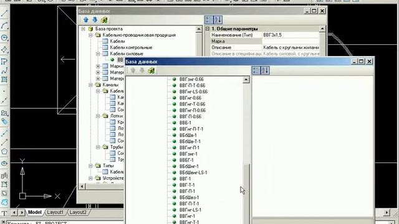Select cable ВВГ-1
399x224 pixels.
[x=185, y=179]
